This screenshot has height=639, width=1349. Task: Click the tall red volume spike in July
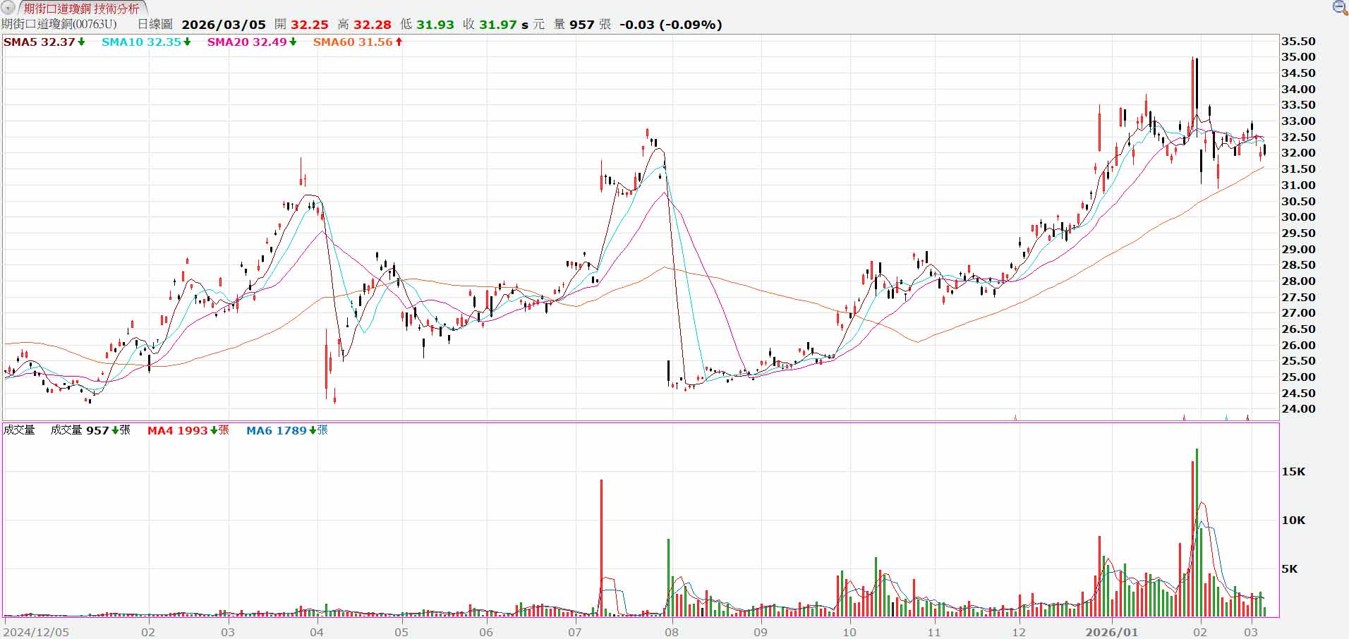601,547
